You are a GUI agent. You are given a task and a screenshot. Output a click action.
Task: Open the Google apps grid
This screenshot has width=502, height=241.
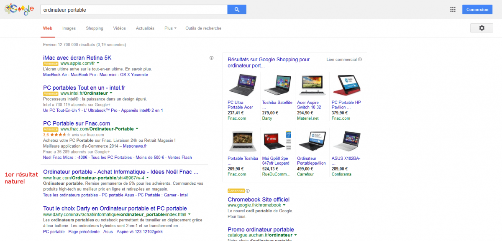[453, 10]
